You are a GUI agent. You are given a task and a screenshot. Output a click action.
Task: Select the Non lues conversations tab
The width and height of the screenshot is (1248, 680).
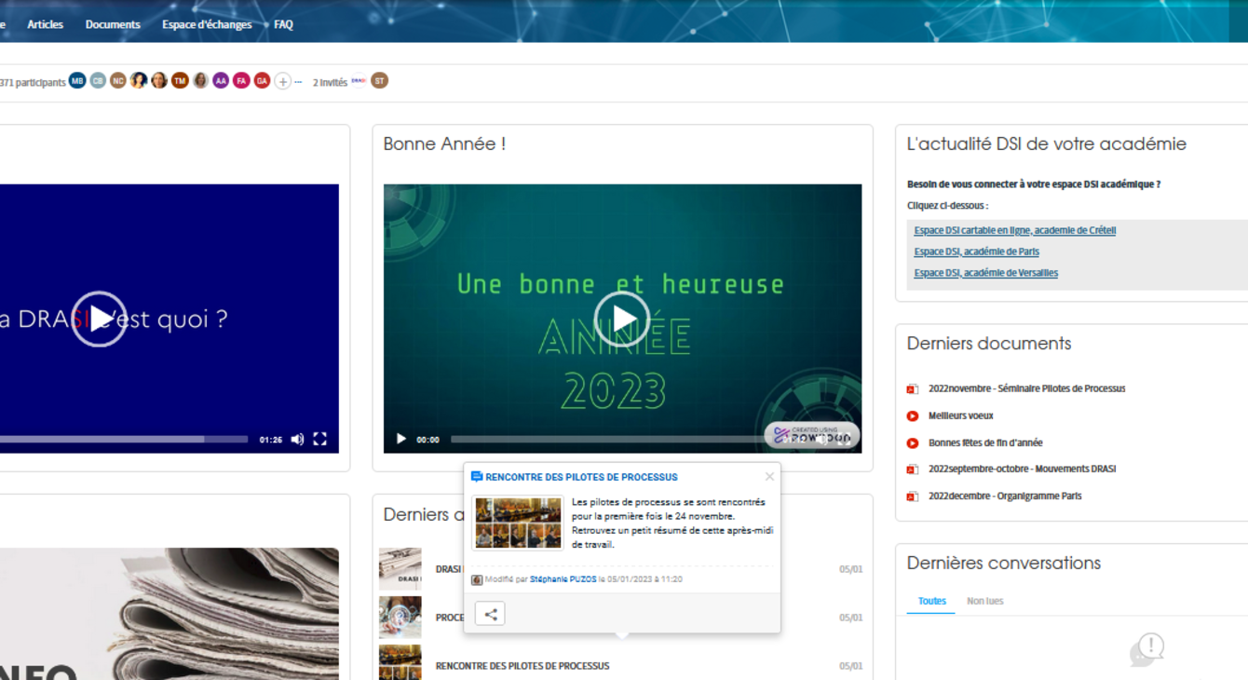pyautogui.click(x=984, y=602)
